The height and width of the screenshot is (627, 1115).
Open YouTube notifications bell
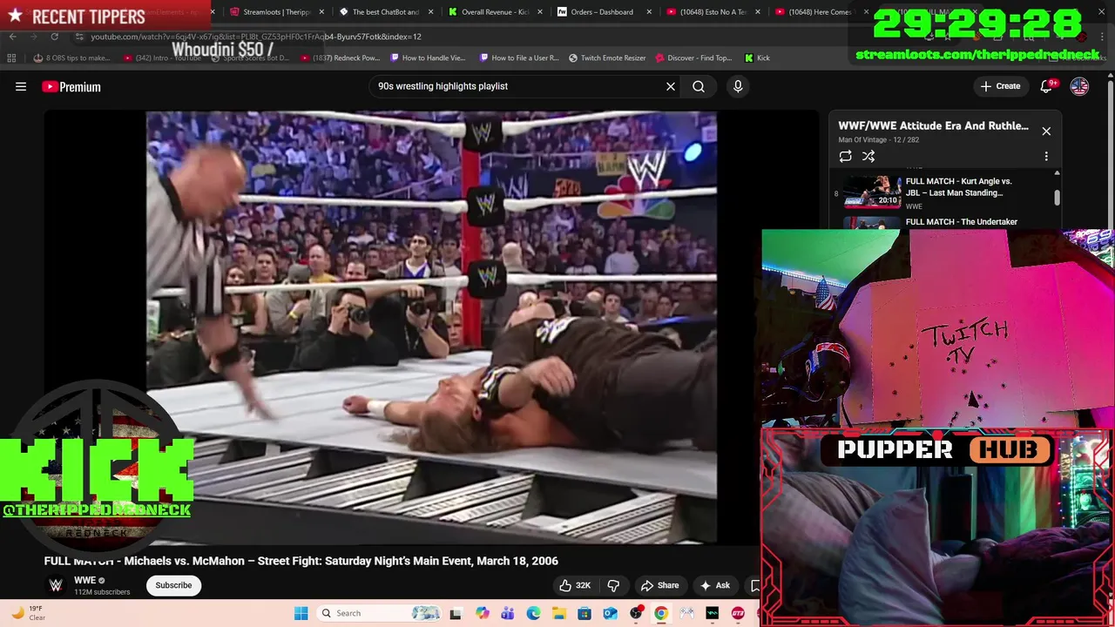(1046, 86)
